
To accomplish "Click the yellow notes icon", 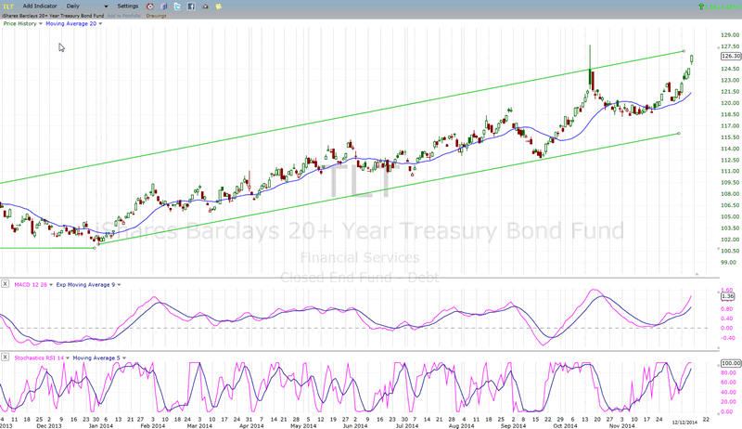I will [219, 6].
